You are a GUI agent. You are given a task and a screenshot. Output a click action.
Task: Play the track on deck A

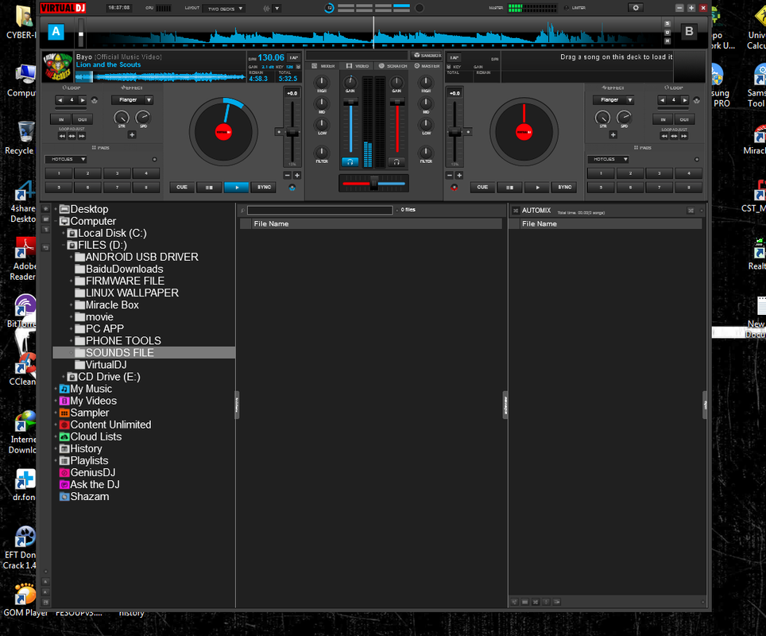(x=237, y=188)
